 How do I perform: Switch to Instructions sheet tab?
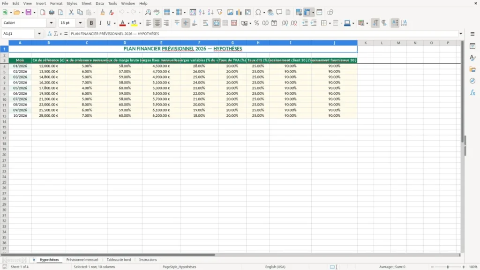pos(148,260)
